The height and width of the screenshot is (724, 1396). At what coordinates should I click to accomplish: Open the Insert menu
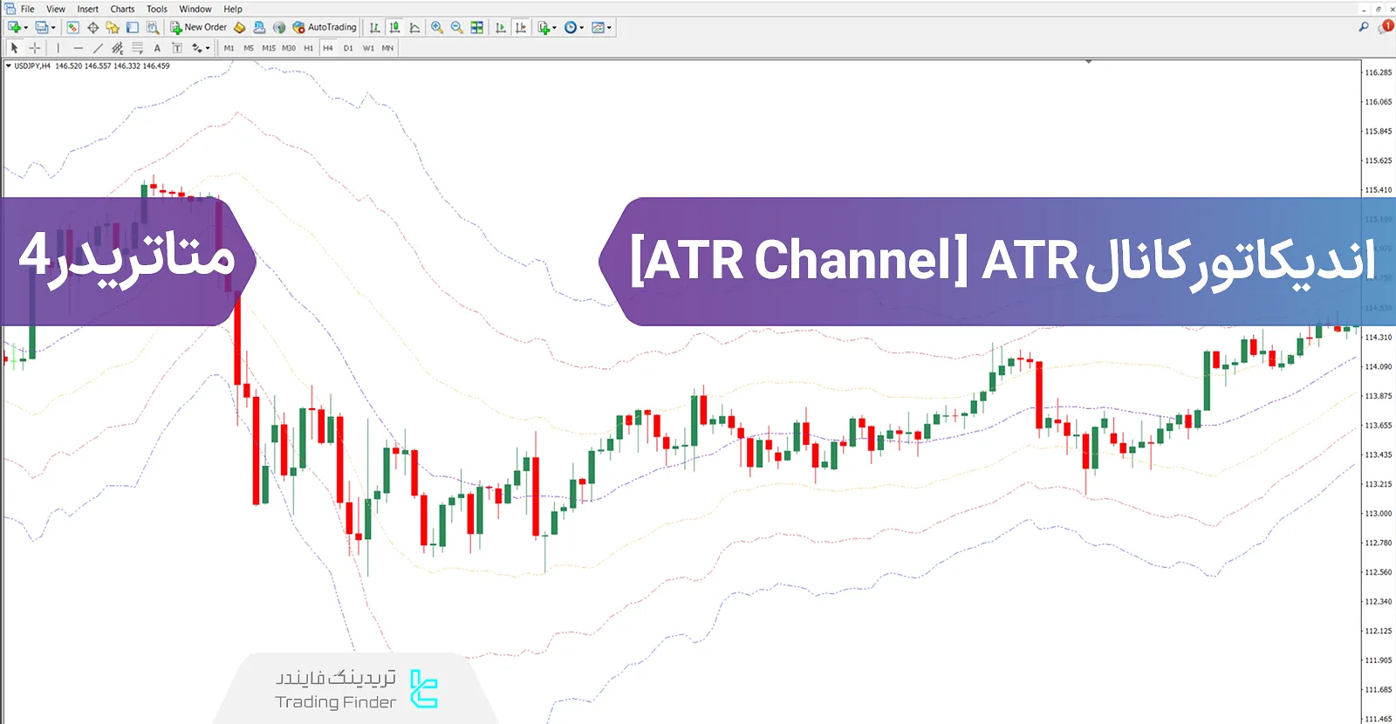88,9
